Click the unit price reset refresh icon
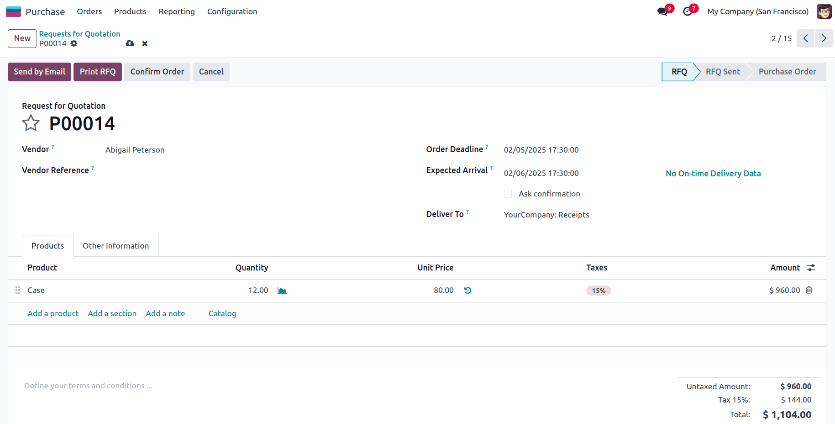 pyautogui.click(x=467, y=291)
